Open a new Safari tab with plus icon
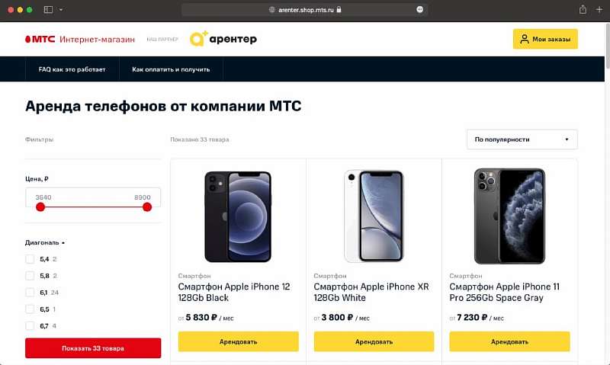The width and height of the screenshot is (610, 365). pos(599,9)
